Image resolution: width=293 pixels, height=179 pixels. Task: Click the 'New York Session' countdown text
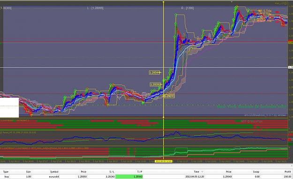251,107
